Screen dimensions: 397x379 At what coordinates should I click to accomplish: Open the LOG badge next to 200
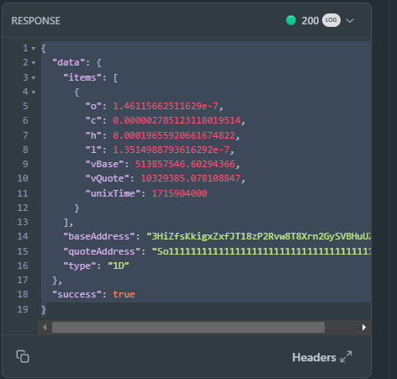[331, 20]
